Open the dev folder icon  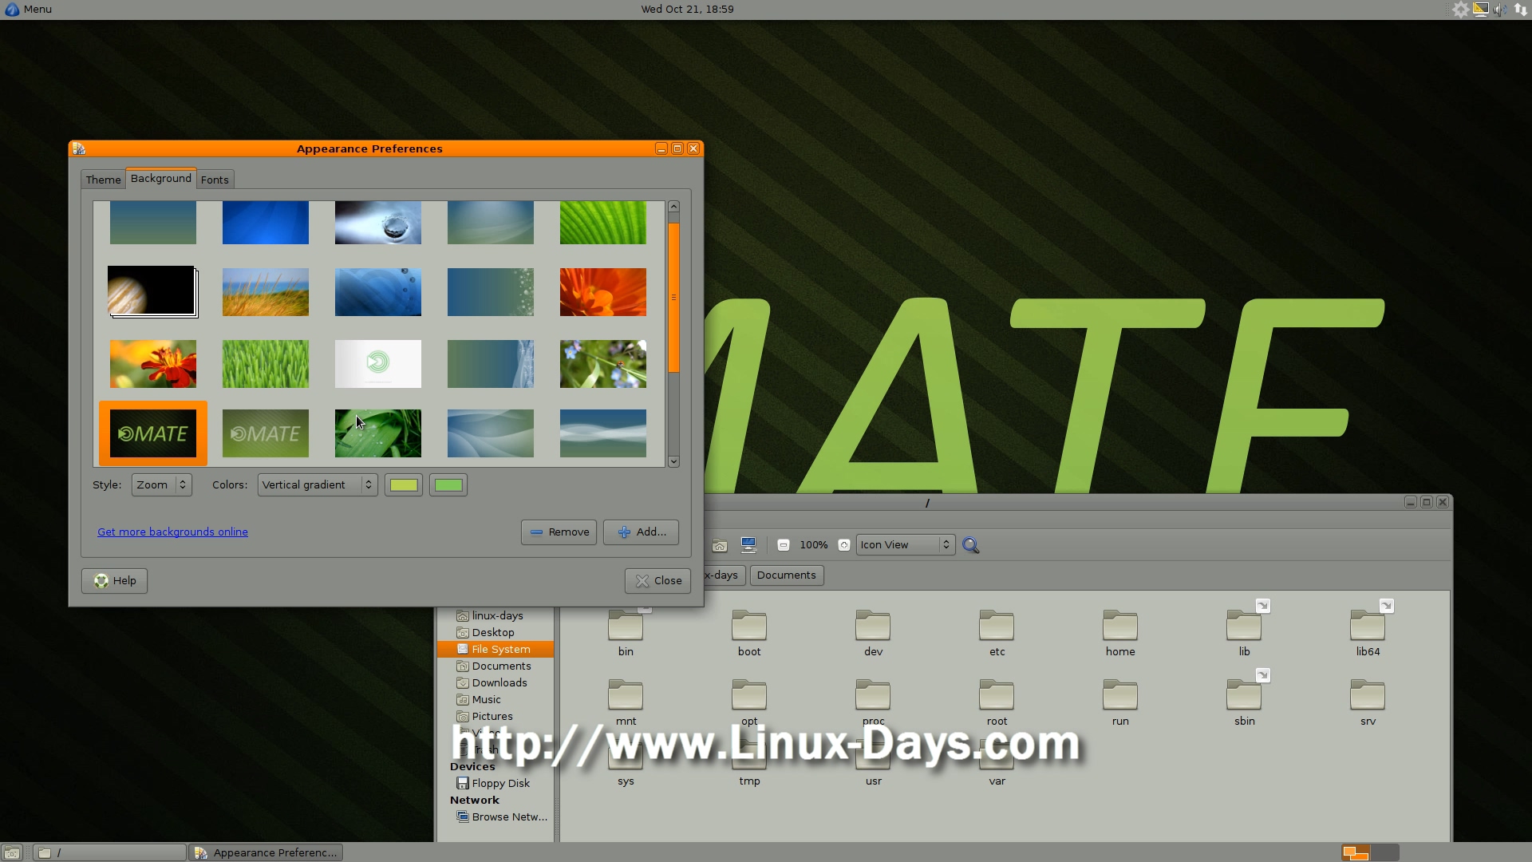[873, 626]
